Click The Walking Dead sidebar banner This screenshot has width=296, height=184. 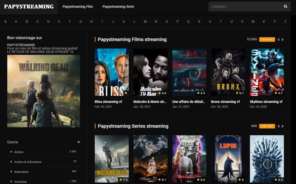point(43,91)
